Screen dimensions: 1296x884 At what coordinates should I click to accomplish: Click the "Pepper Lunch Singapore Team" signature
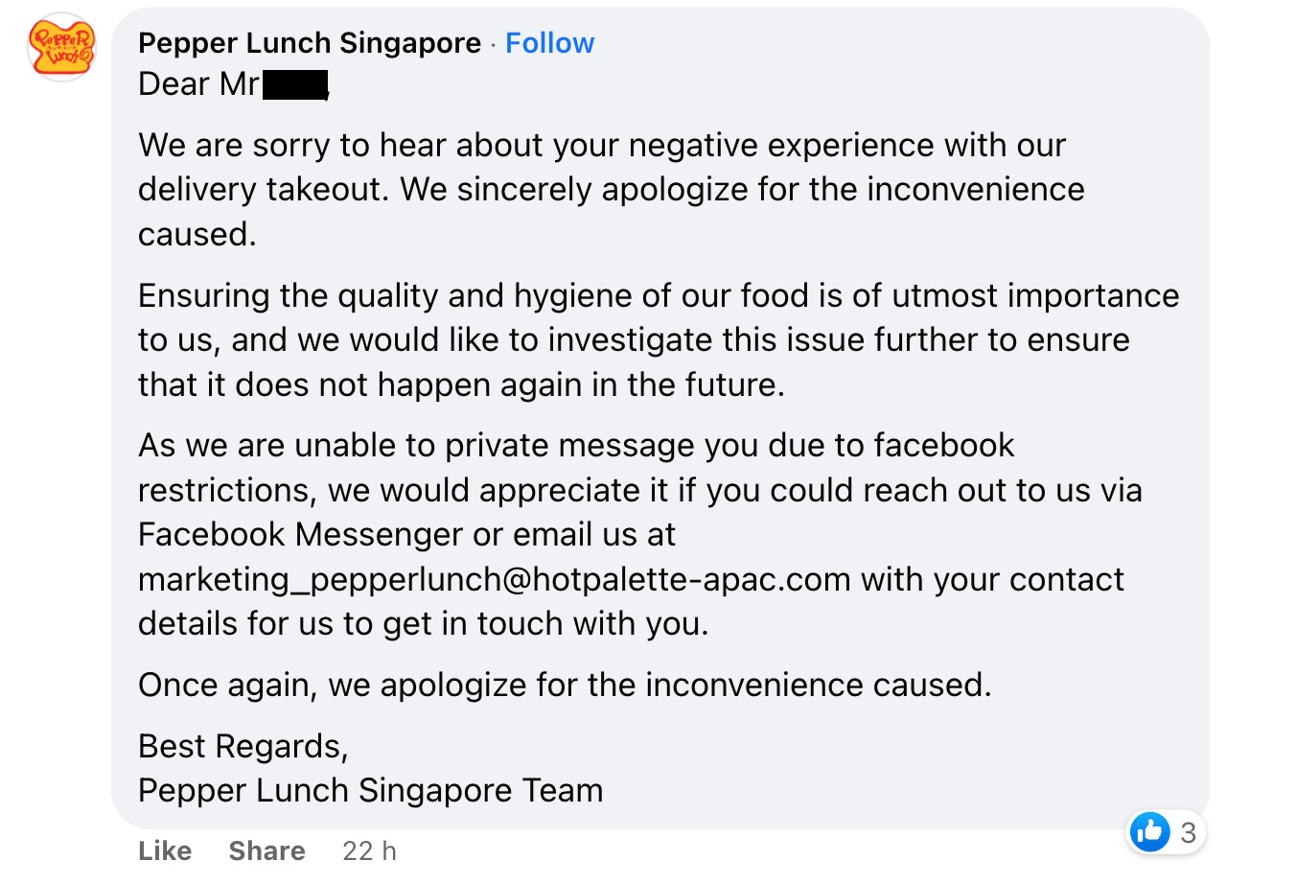[370, 790]
